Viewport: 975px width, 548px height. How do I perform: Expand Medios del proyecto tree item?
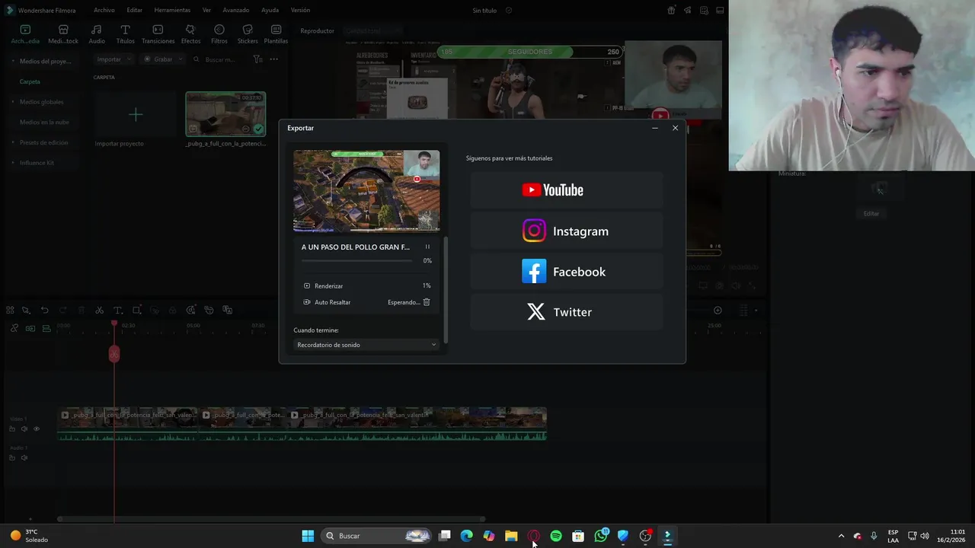[x=13, y=61]
